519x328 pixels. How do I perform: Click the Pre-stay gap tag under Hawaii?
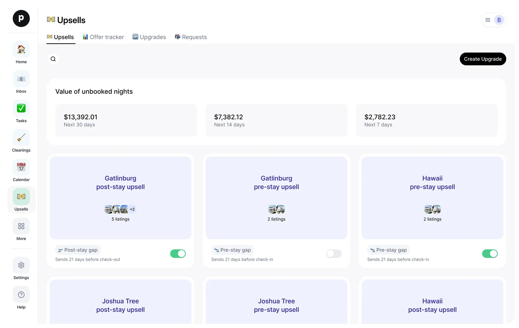point(389,250)
